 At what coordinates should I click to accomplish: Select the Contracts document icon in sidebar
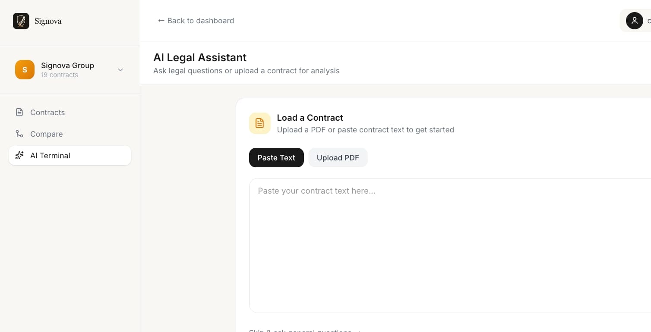19,112
